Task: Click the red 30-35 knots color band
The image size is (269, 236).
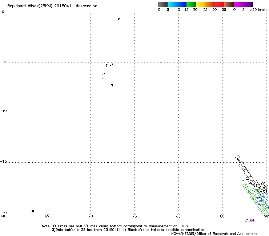Action: click(220, 4)
